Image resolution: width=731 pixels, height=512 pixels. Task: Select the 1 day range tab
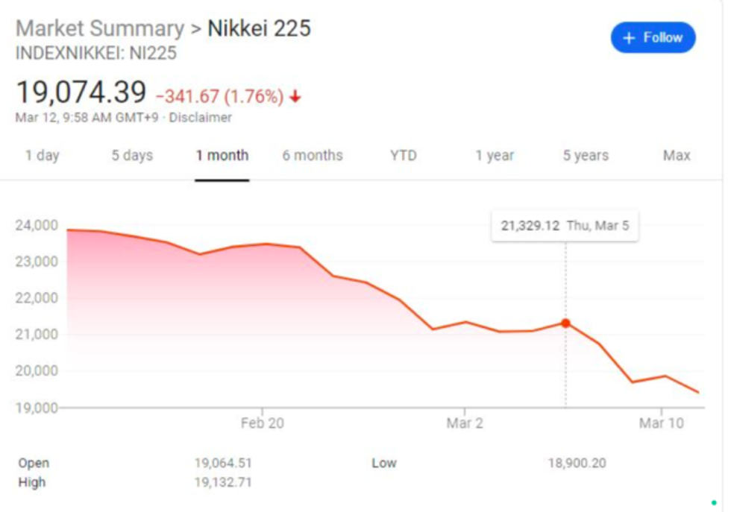42,156
